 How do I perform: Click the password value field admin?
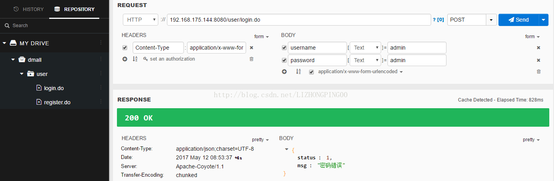pos(417,60)
